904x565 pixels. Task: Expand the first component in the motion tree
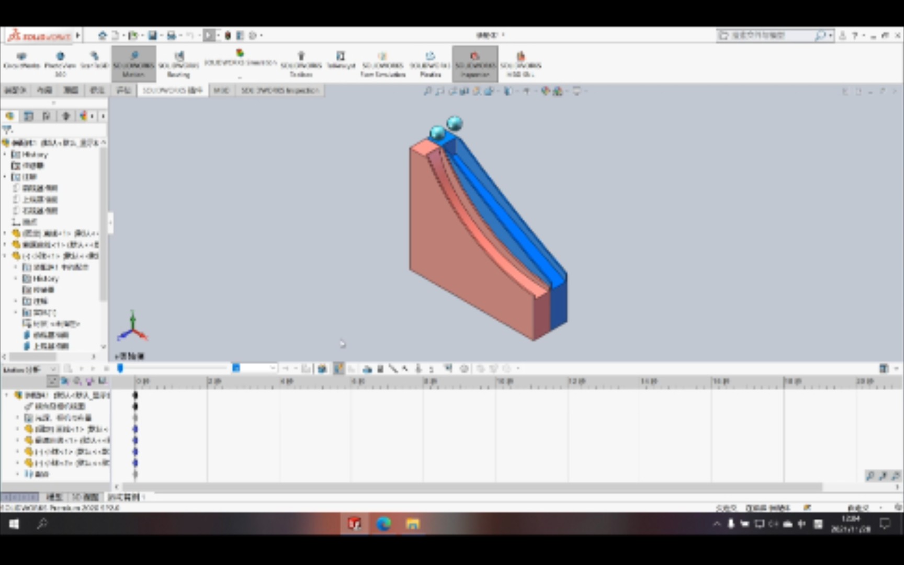(18, 429)
